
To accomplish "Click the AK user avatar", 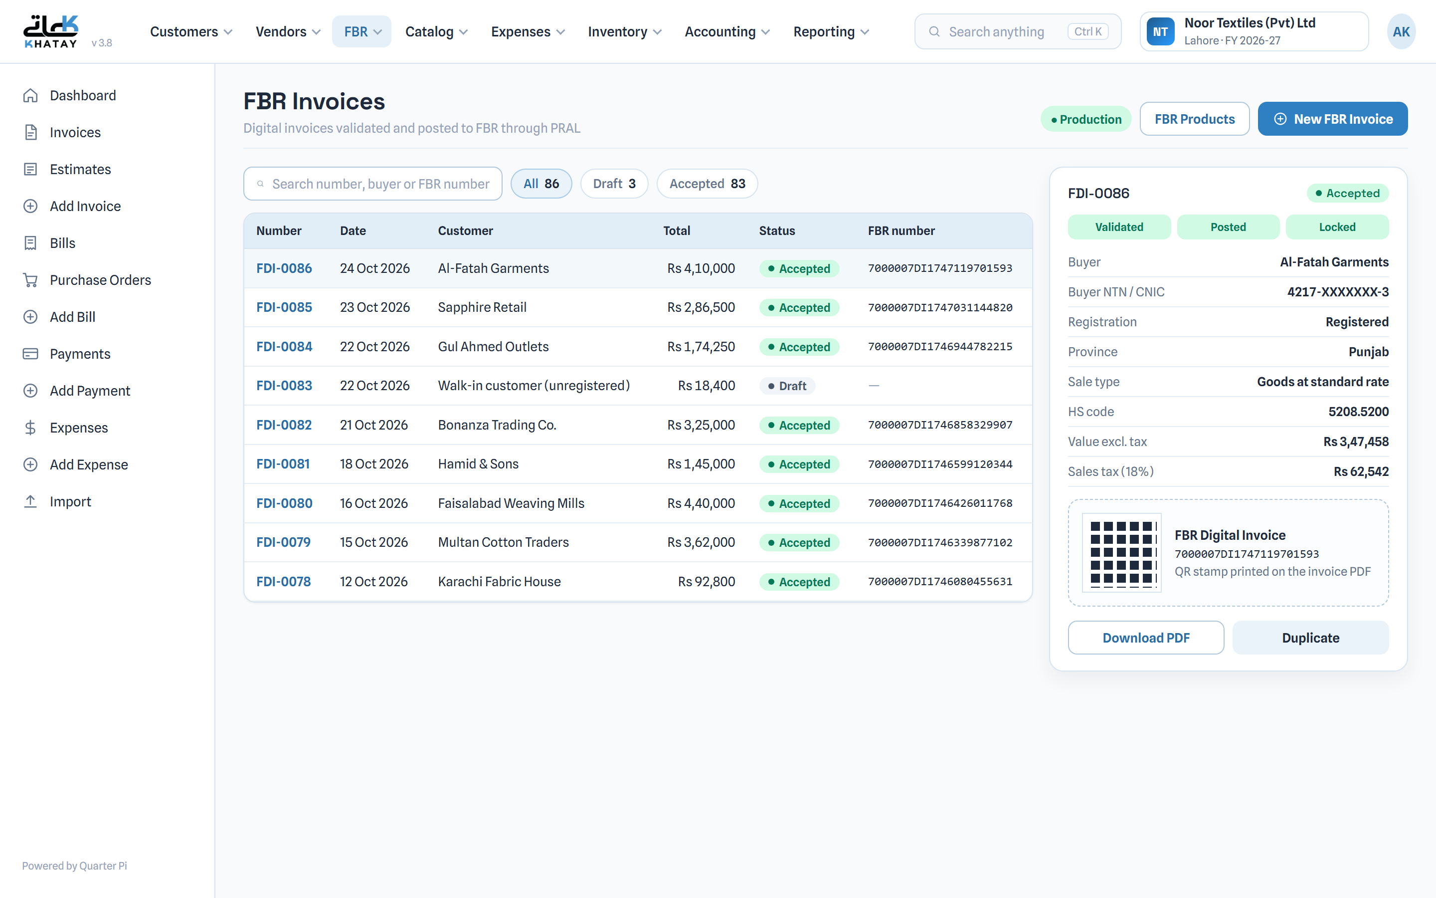I will tap(1401, 31).
